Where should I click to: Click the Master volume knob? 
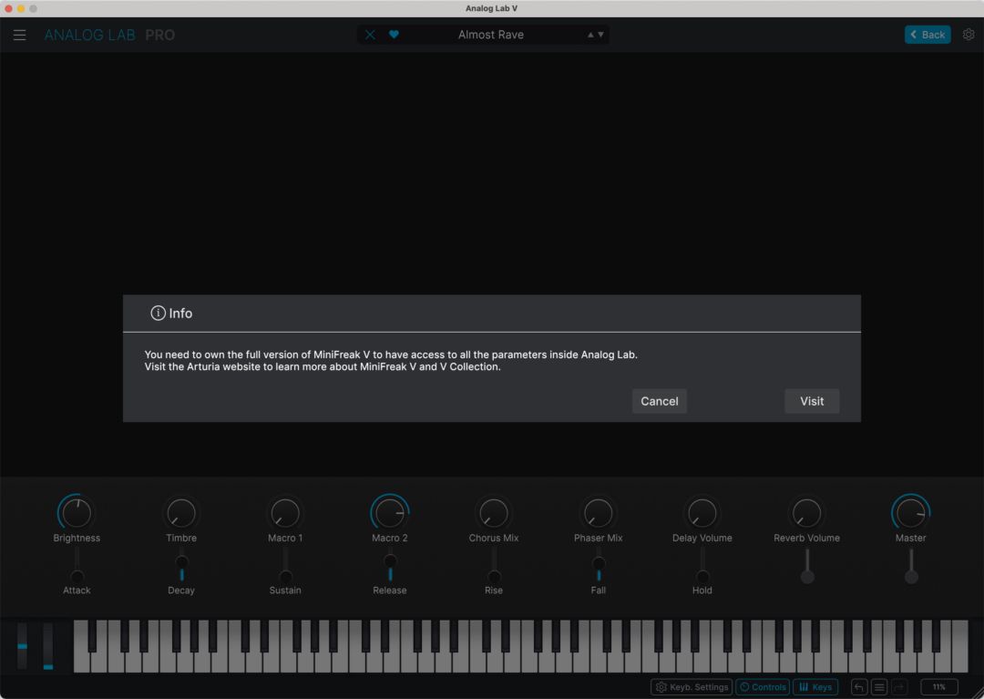(910, 513)
